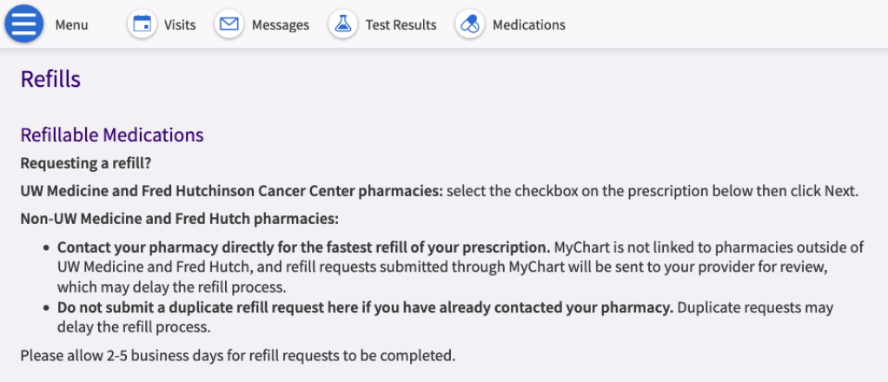View the Test Results text link

click(x=401, y=25)
